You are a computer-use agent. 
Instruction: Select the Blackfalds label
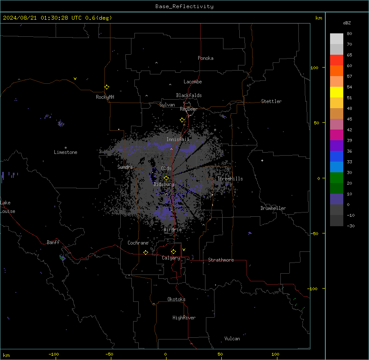point(189,95)
